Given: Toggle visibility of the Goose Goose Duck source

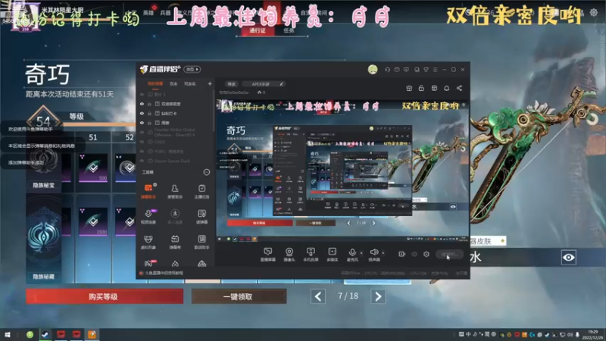Looking at the screenshot, I should pos(142,161).
